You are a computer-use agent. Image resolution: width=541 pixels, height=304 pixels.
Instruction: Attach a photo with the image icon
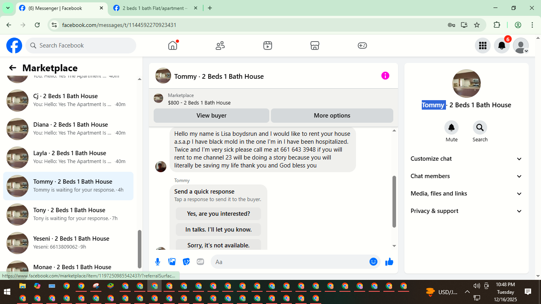172,262
